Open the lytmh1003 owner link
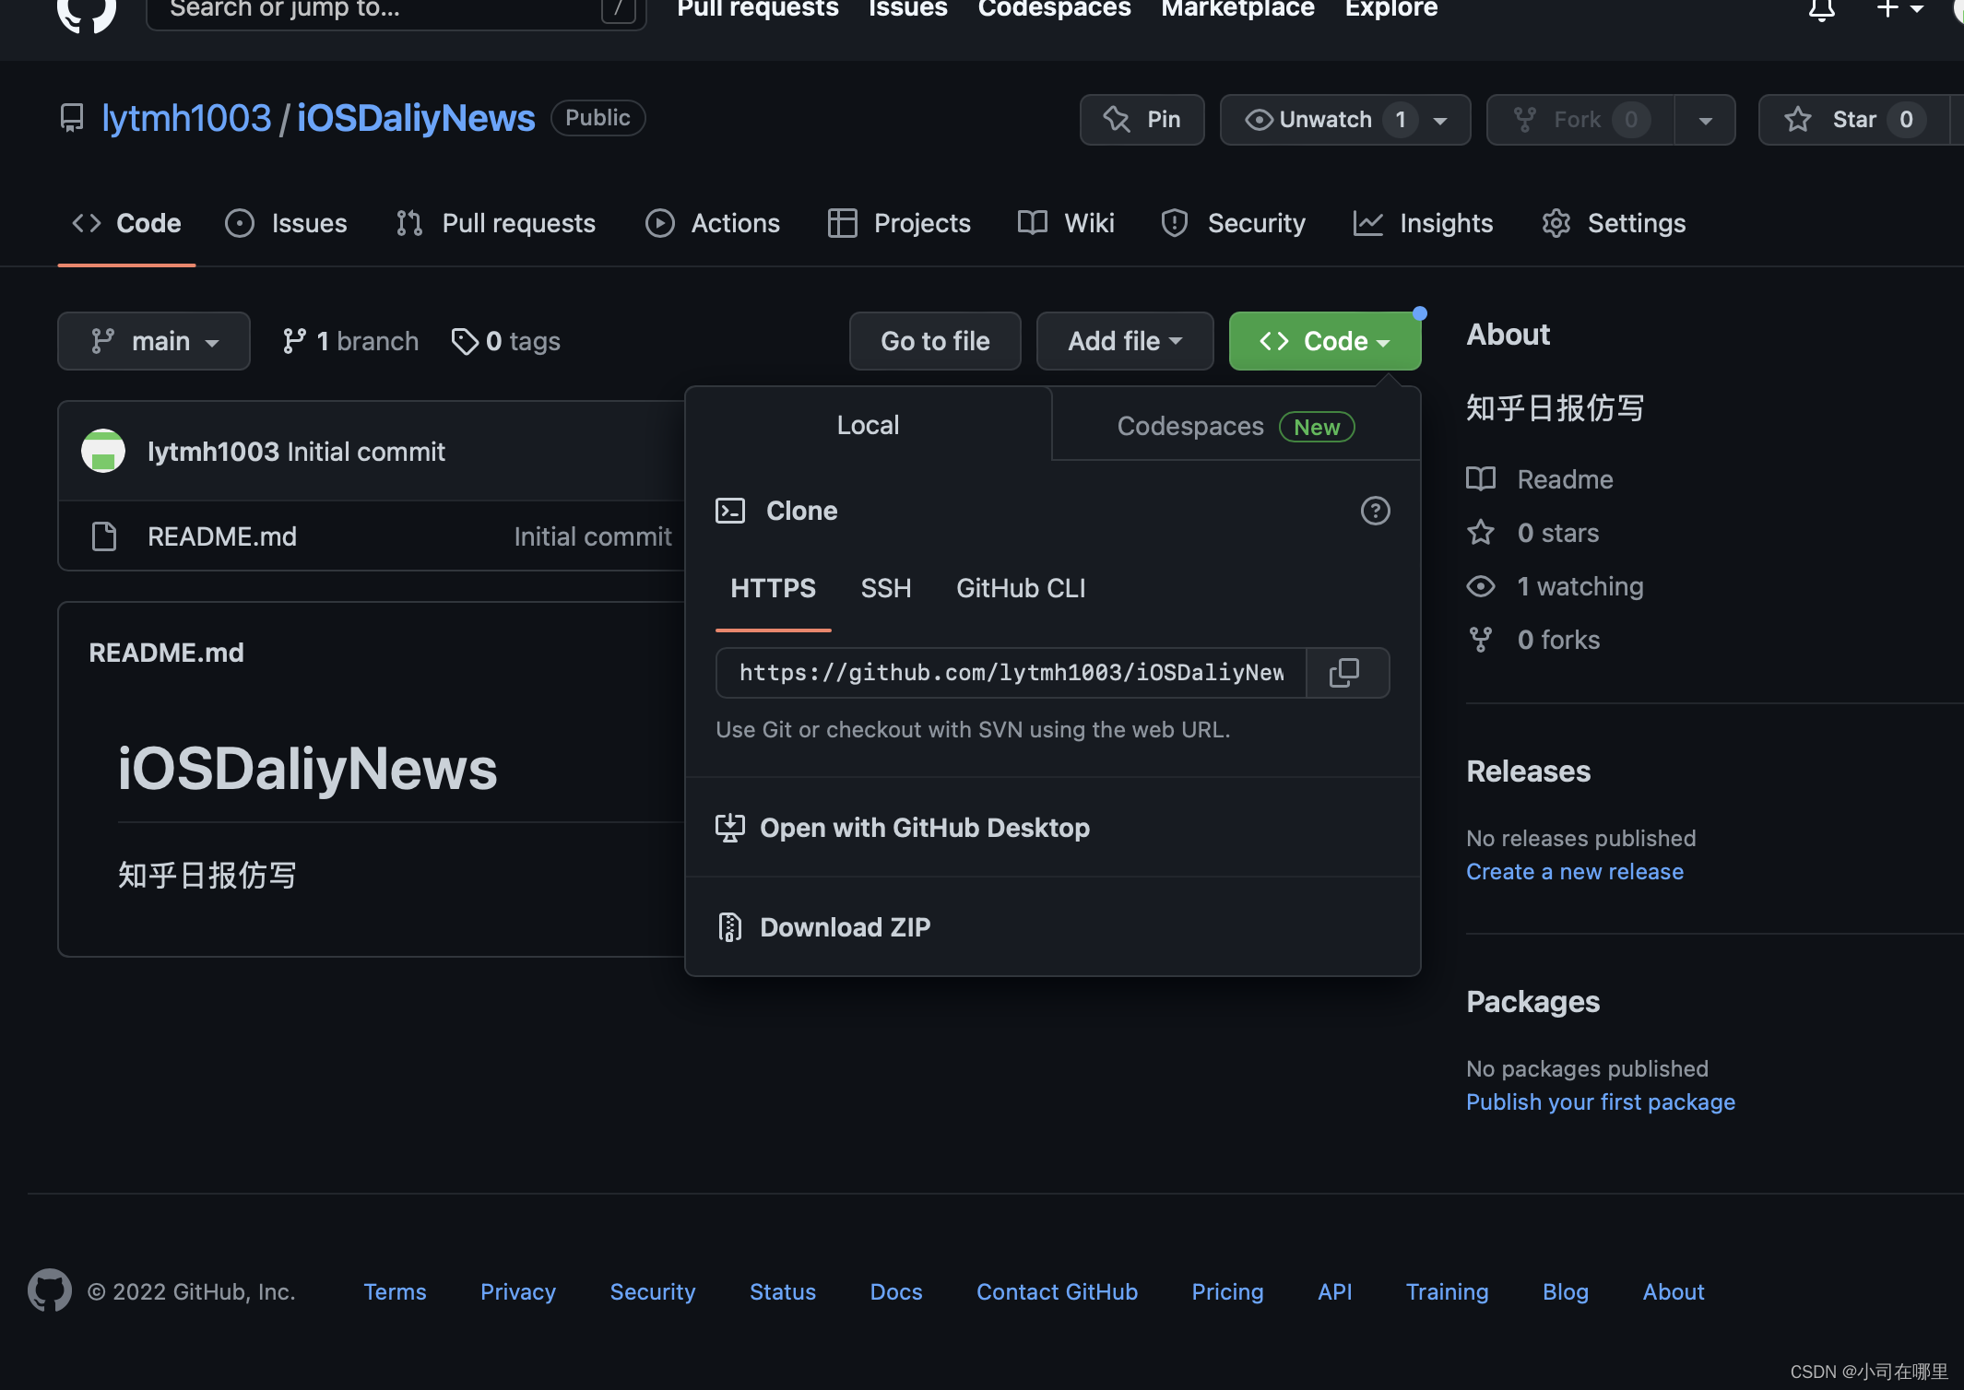1964x1390 pixels. coord(186,118)
